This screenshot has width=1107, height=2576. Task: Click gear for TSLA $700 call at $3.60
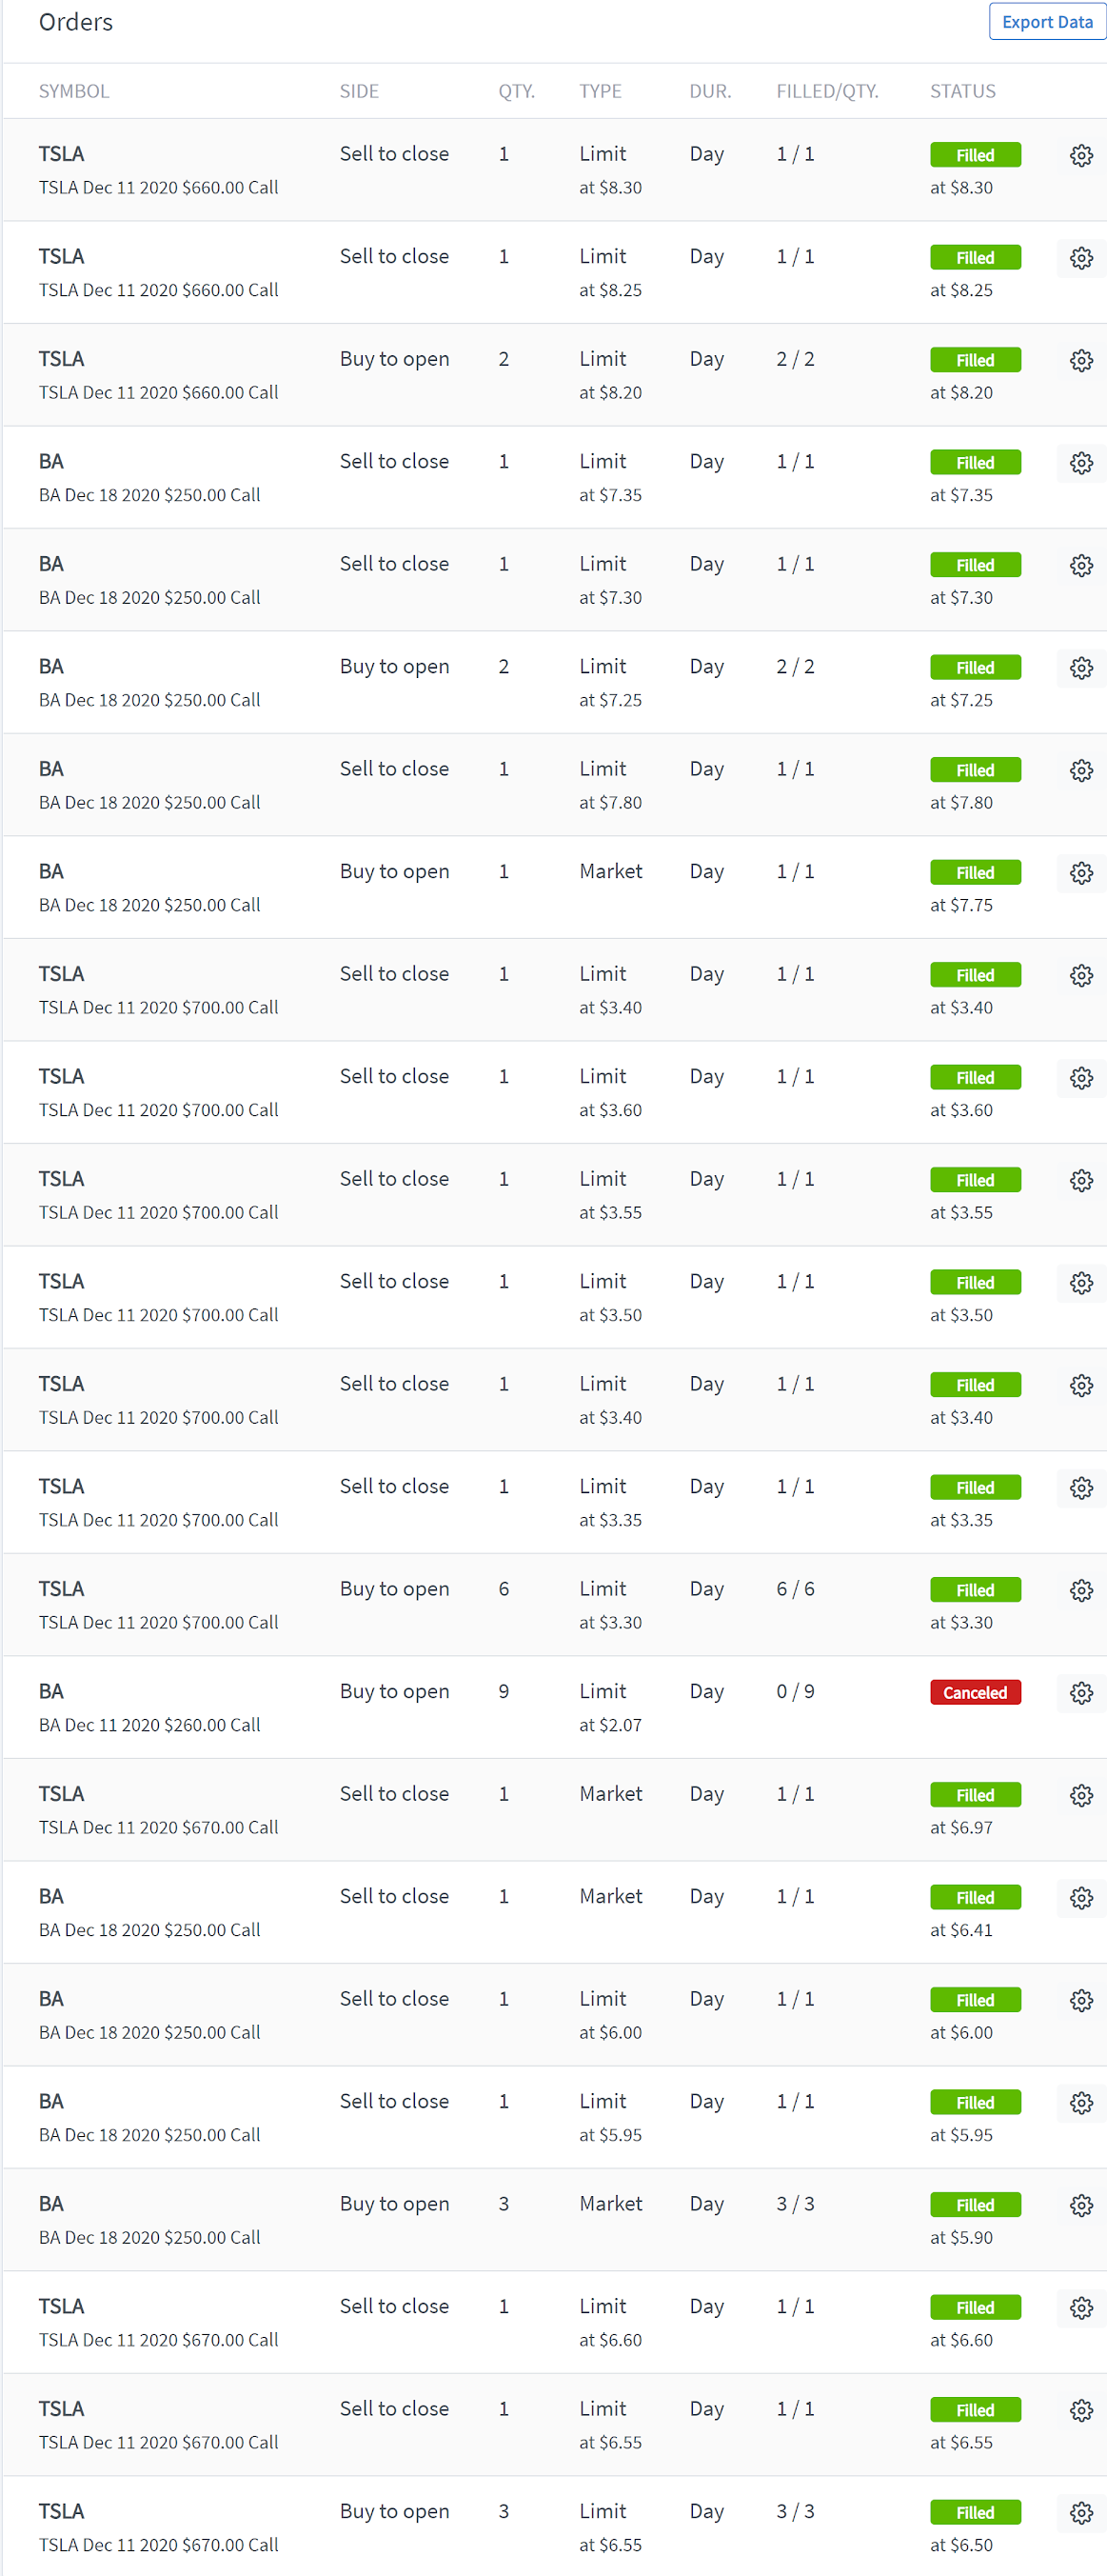(1081, 1077)
